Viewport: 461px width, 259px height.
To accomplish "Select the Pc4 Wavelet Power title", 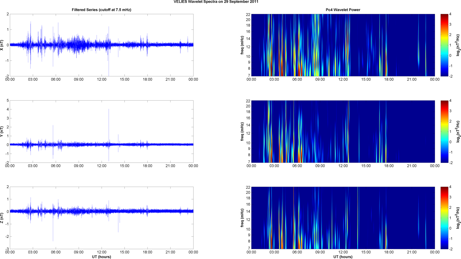I will pos(343,10).
